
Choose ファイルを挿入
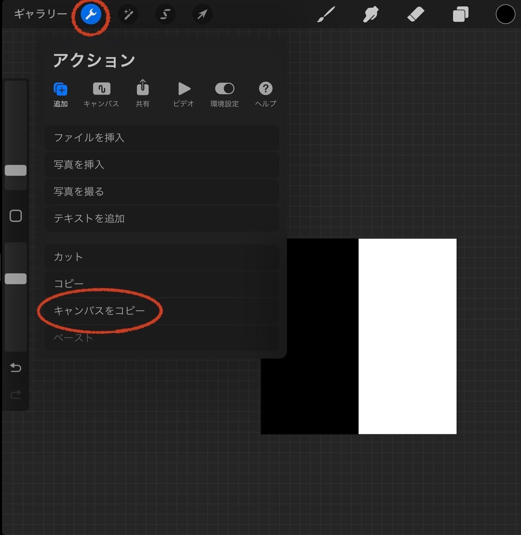162,138
